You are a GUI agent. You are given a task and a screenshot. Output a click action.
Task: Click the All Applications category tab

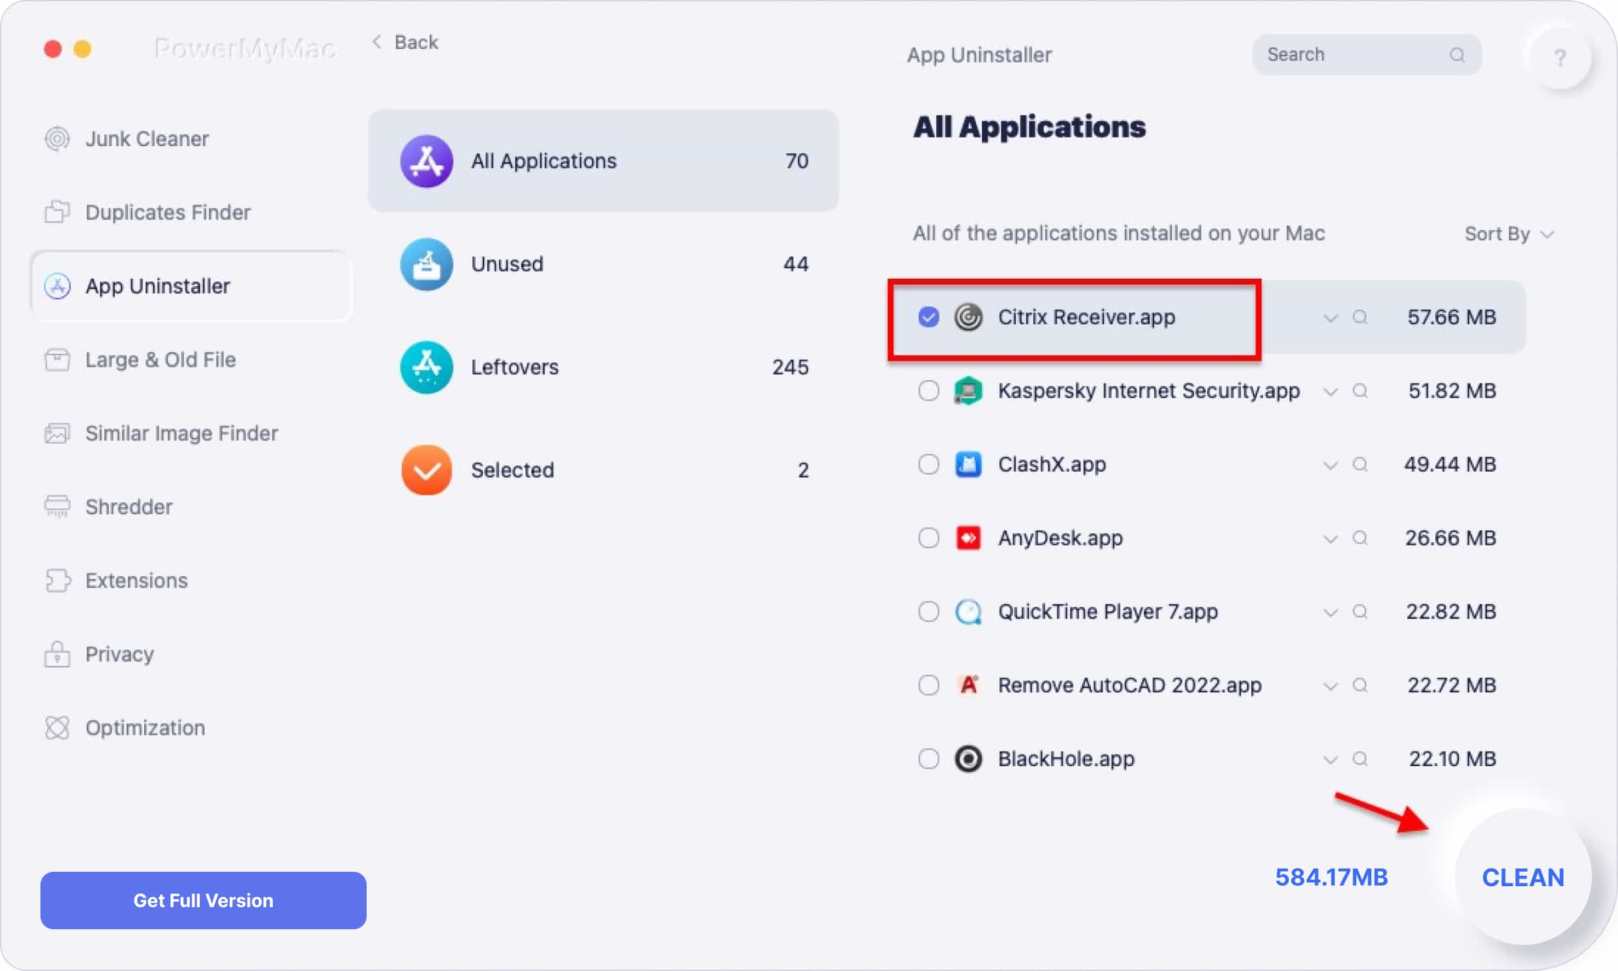coord(602,161)
